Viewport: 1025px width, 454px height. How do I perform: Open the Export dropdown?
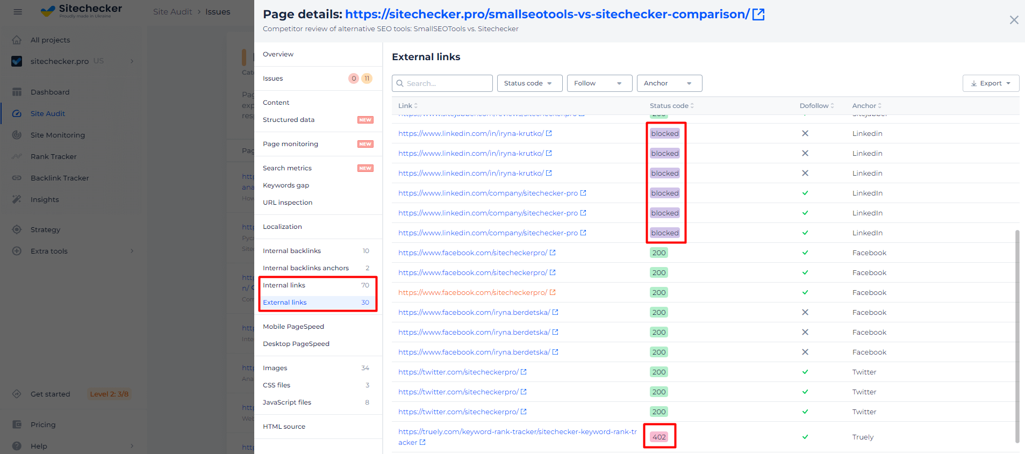click(991, 83)
